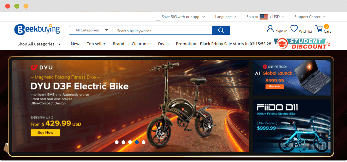
Task: Click the shopping cart icon
Action: tap(319, 29)
